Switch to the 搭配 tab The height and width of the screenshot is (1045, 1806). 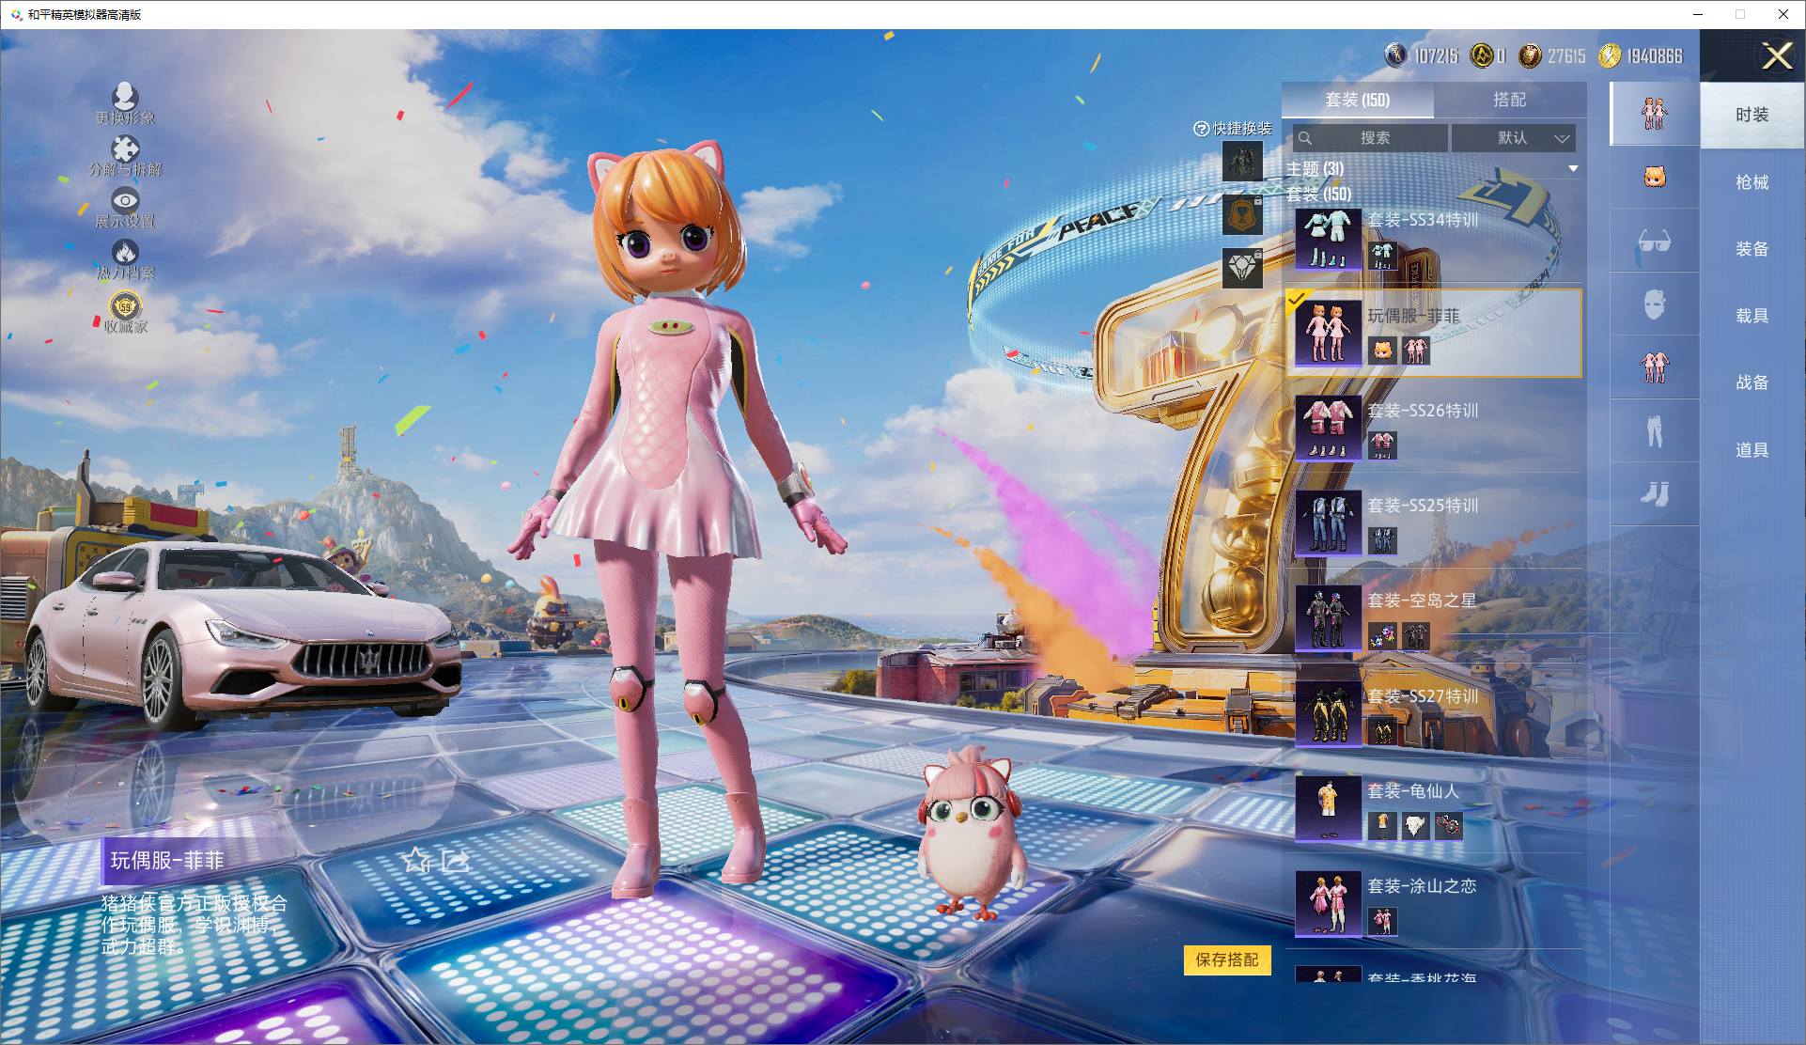pos(1510,100)
